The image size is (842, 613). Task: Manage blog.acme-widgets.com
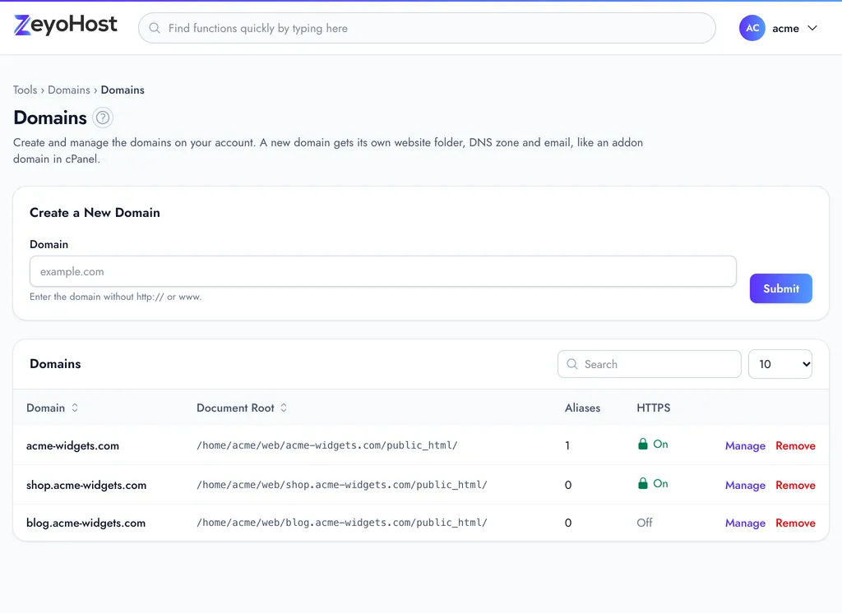pos(745,523)
